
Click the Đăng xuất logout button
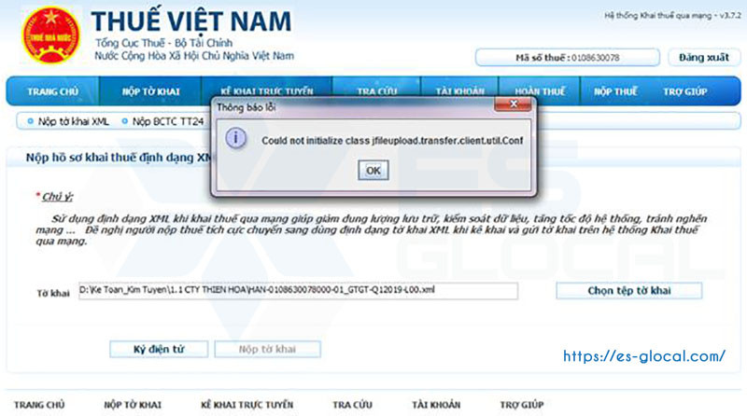click(704, 58)
